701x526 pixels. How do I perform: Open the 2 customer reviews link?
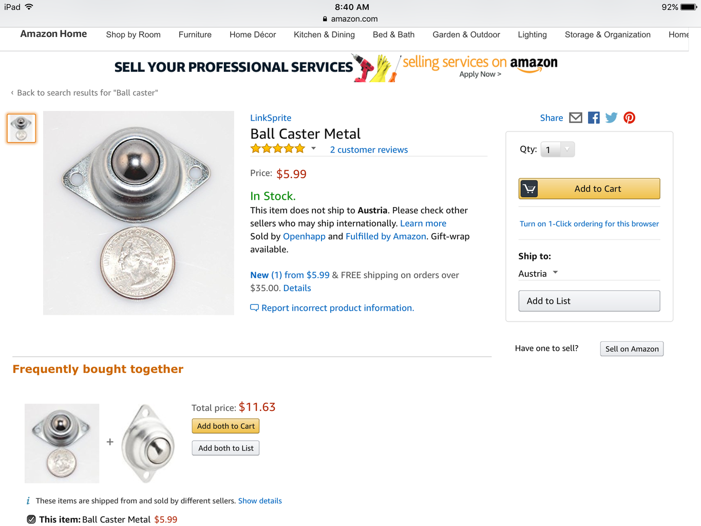pyautogui.click(x=369, y=149)
